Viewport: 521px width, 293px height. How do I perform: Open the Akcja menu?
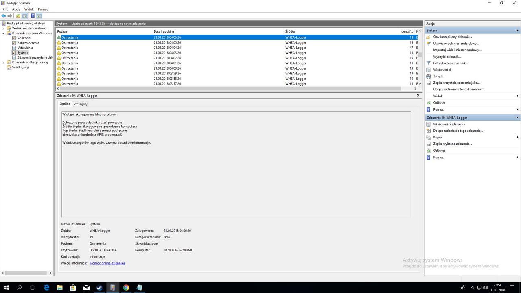tap(16, 9)
